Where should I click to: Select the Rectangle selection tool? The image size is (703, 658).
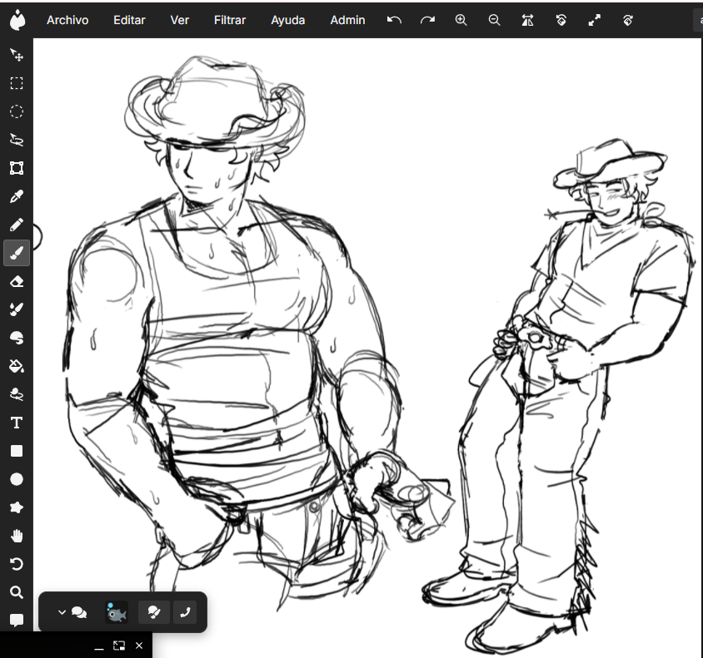point(17,83)
